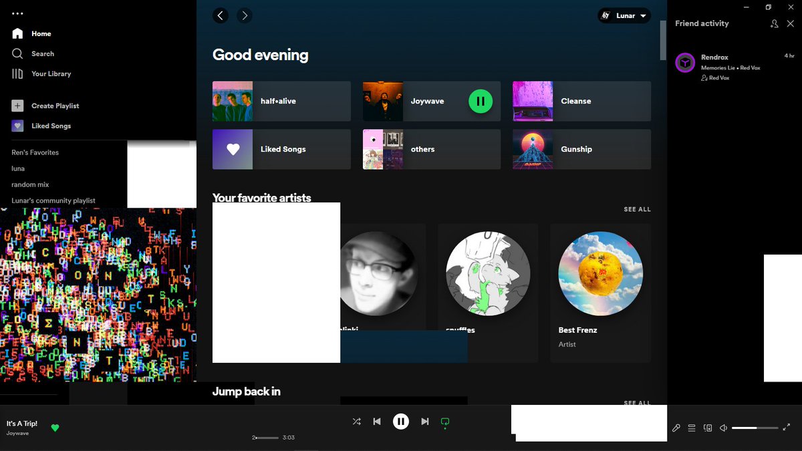Click the now playing album cover art

[98, 295]
